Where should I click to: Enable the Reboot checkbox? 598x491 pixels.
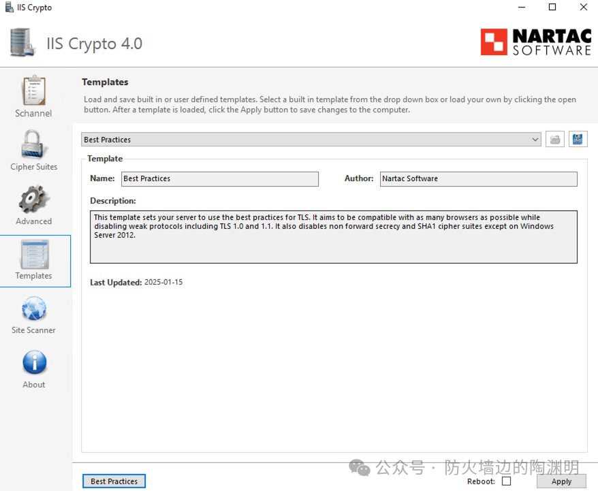pos(506,481)
